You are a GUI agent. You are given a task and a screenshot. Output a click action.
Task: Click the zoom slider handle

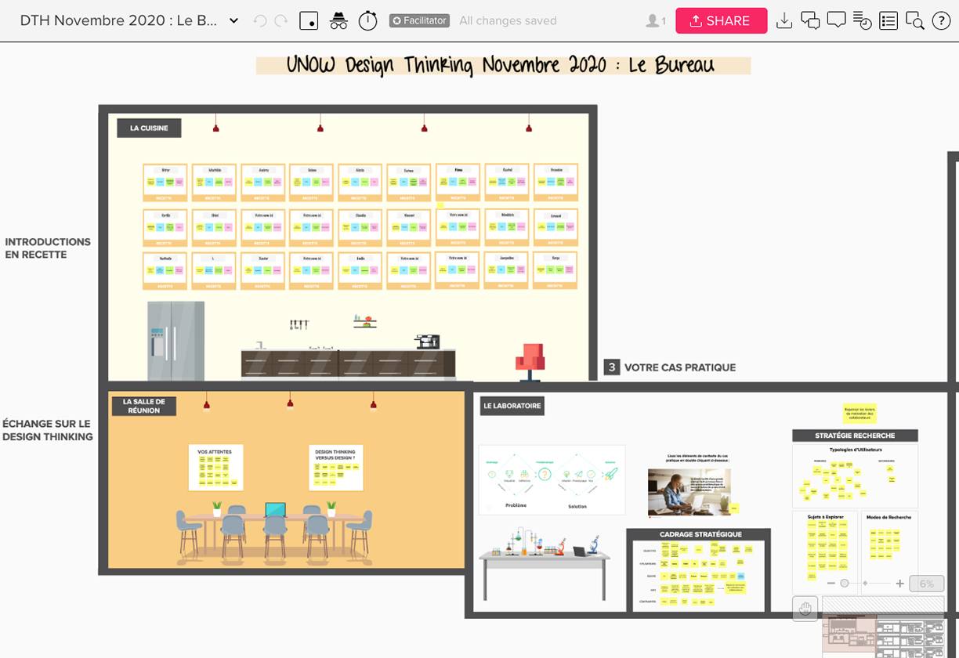tap(845, 584)
